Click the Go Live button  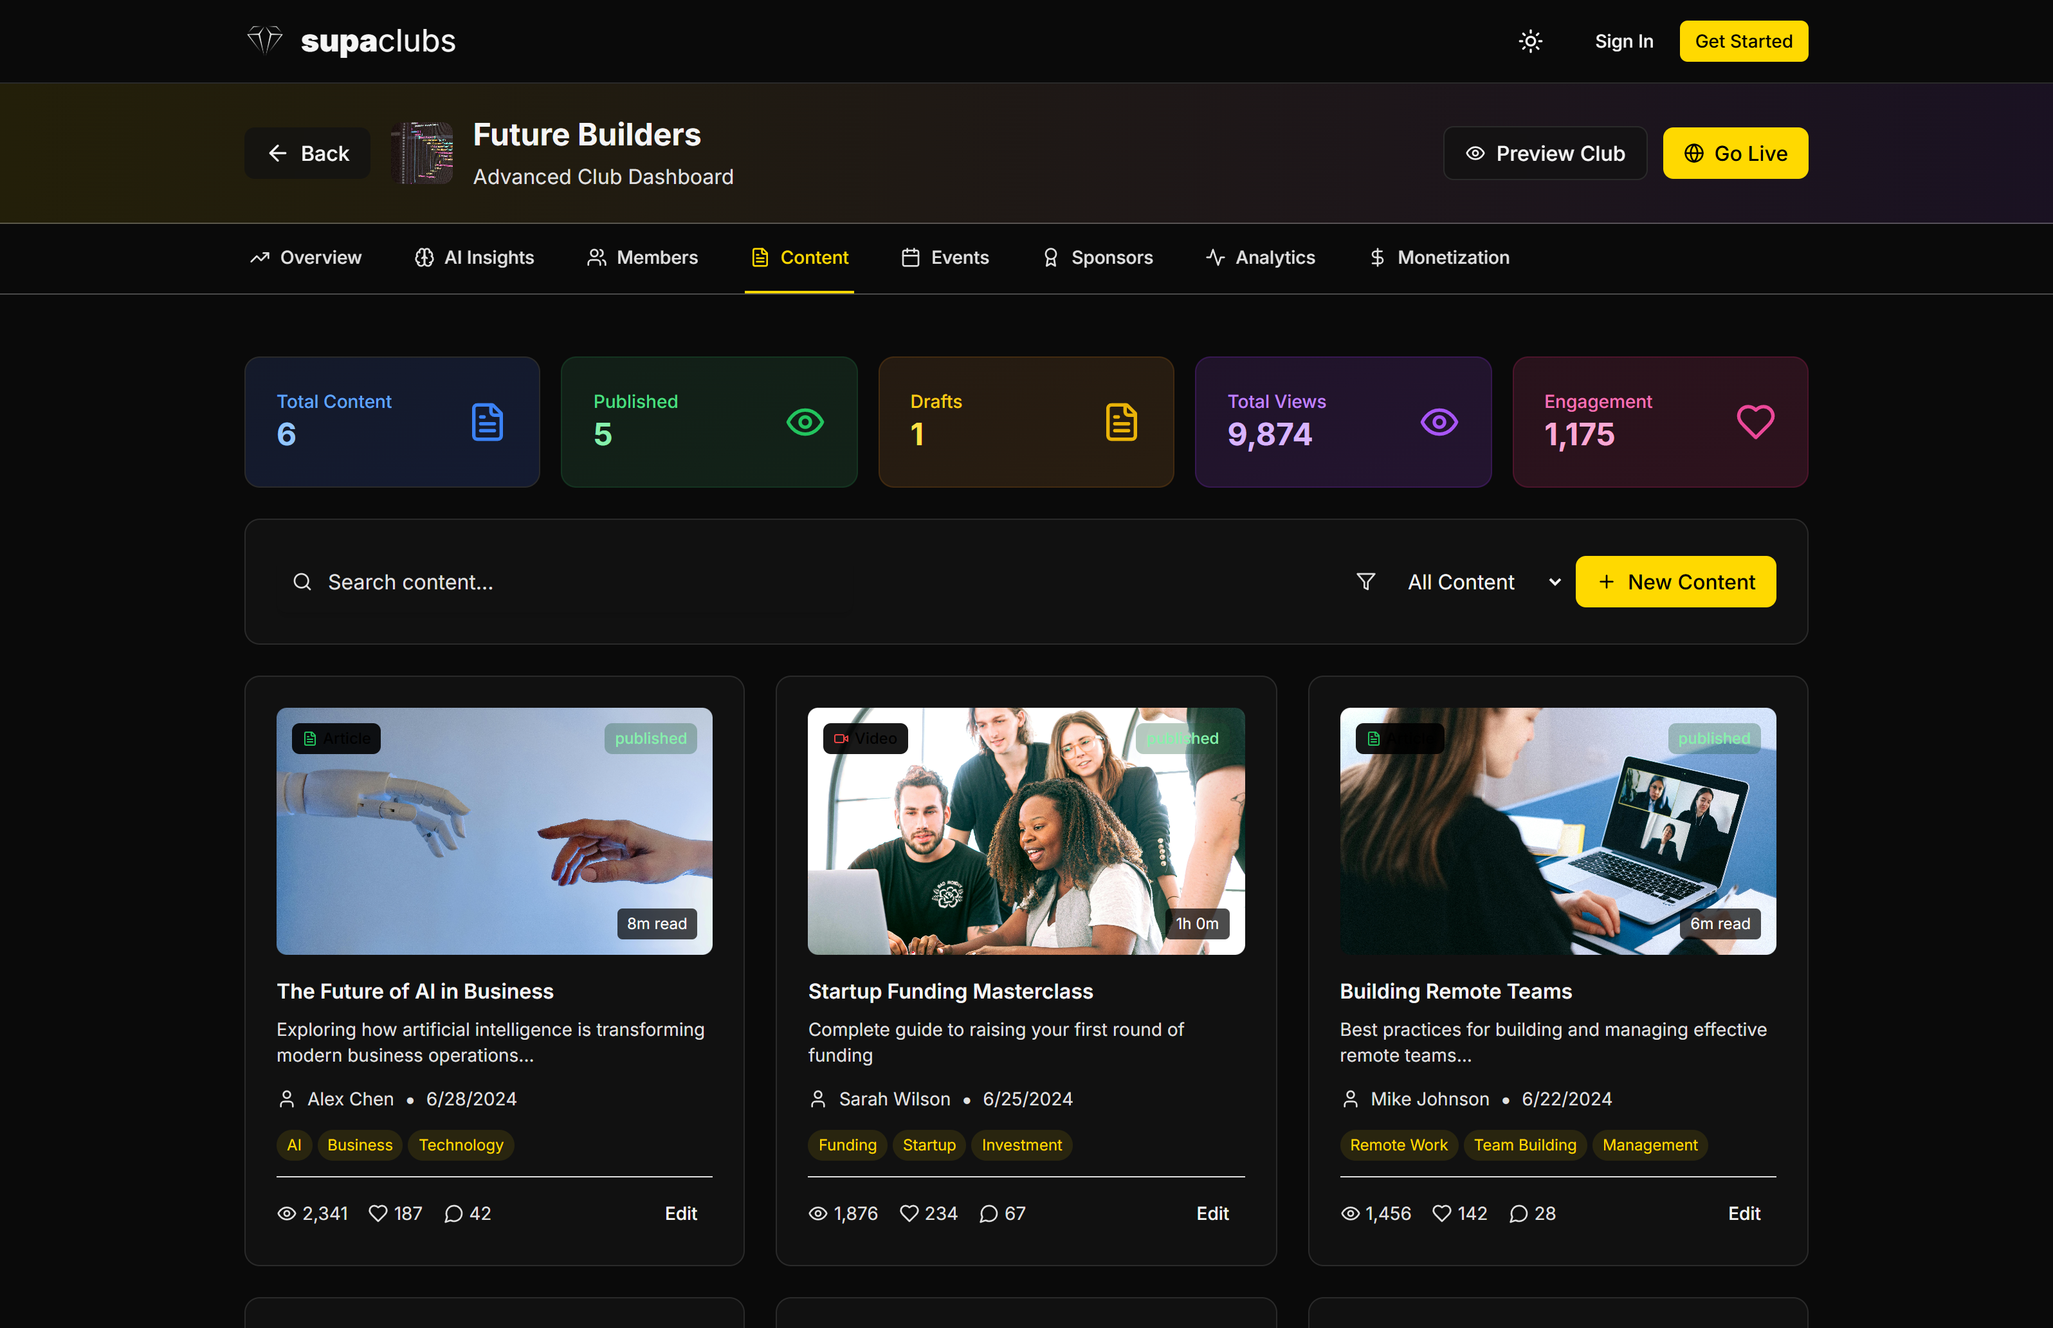coord(1734,154)
